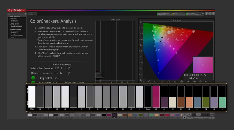Viewport: 234px width, 130px height.
Task: Click the collapse arrow icon at the toolbar's right end
Action: pos(213,14)
